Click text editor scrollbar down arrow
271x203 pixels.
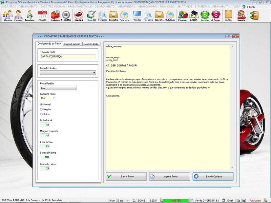(232, 168)
